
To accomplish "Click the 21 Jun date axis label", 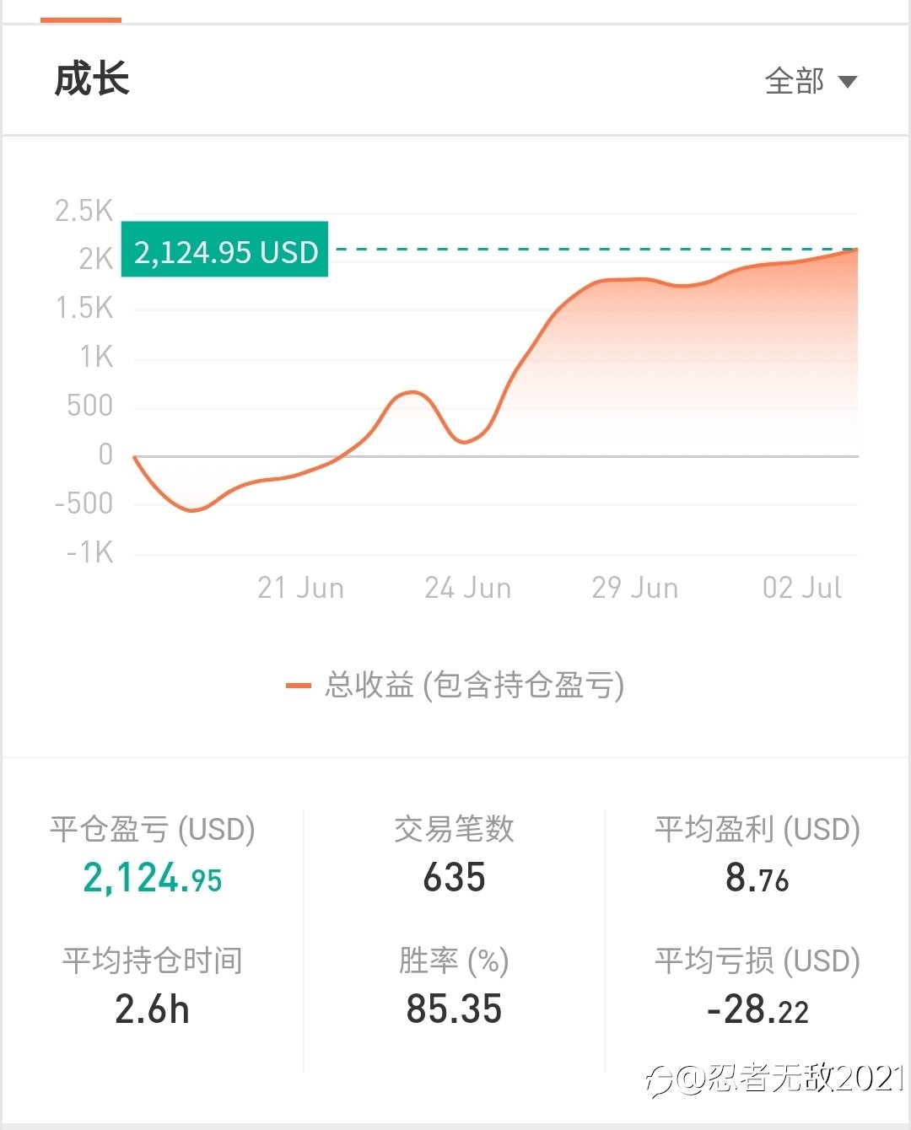I will (x=300, y=588).
